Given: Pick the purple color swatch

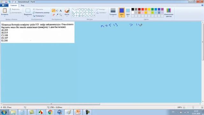Looking at the screenshot, I should pos(162,9).
